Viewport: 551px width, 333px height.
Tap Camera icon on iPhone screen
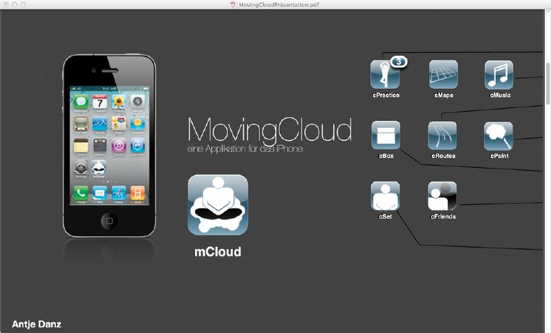point(137,102)
